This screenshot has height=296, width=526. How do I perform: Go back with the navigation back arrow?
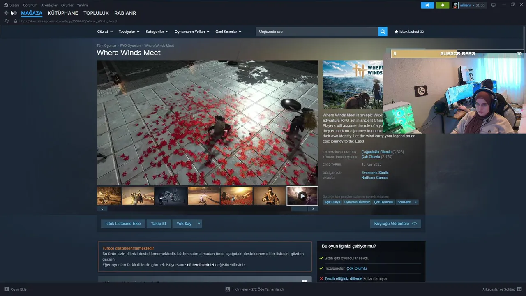[x=6, y=13]
